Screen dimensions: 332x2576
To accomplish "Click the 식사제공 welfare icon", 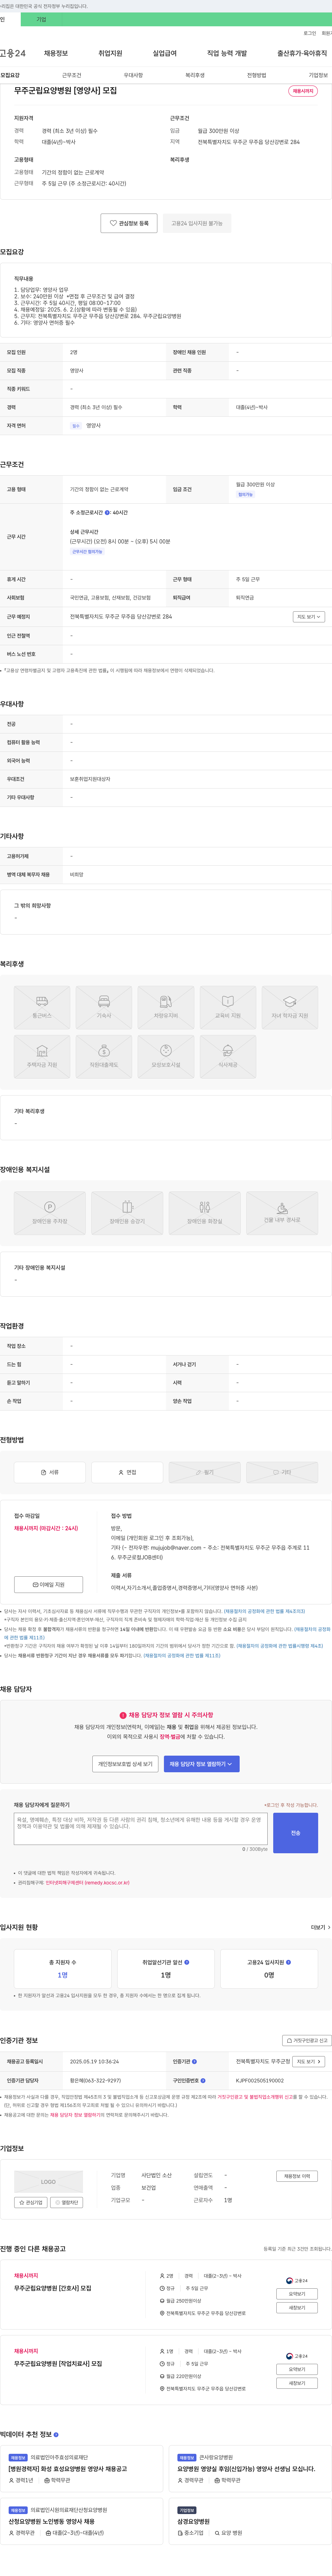I will coord(228,1056).
